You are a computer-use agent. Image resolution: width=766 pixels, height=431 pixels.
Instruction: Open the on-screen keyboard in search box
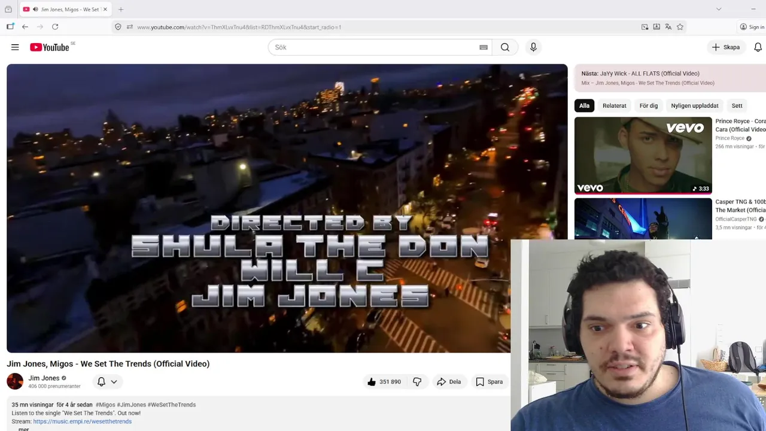pyautogui.click(x=484, y=47)
